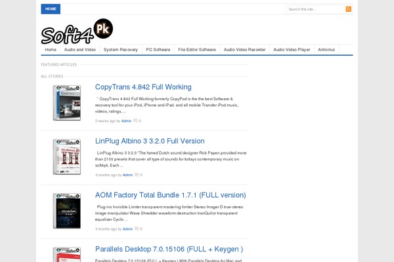394x262 pixels.
Task: Open the PC Software category
Action: (158, 50)
